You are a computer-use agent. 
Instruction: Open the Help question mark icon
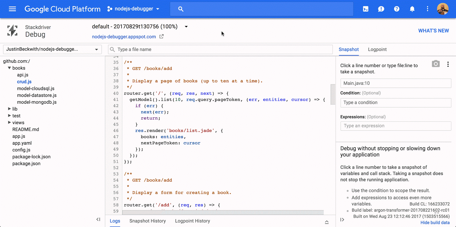point(397,9)
